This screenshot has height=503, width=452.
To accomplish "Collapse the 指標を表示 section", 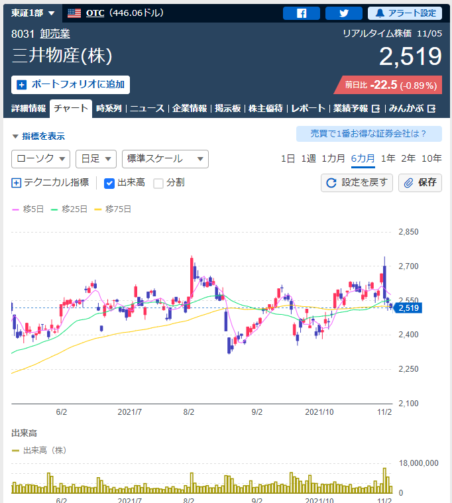I will pos(38,137).
